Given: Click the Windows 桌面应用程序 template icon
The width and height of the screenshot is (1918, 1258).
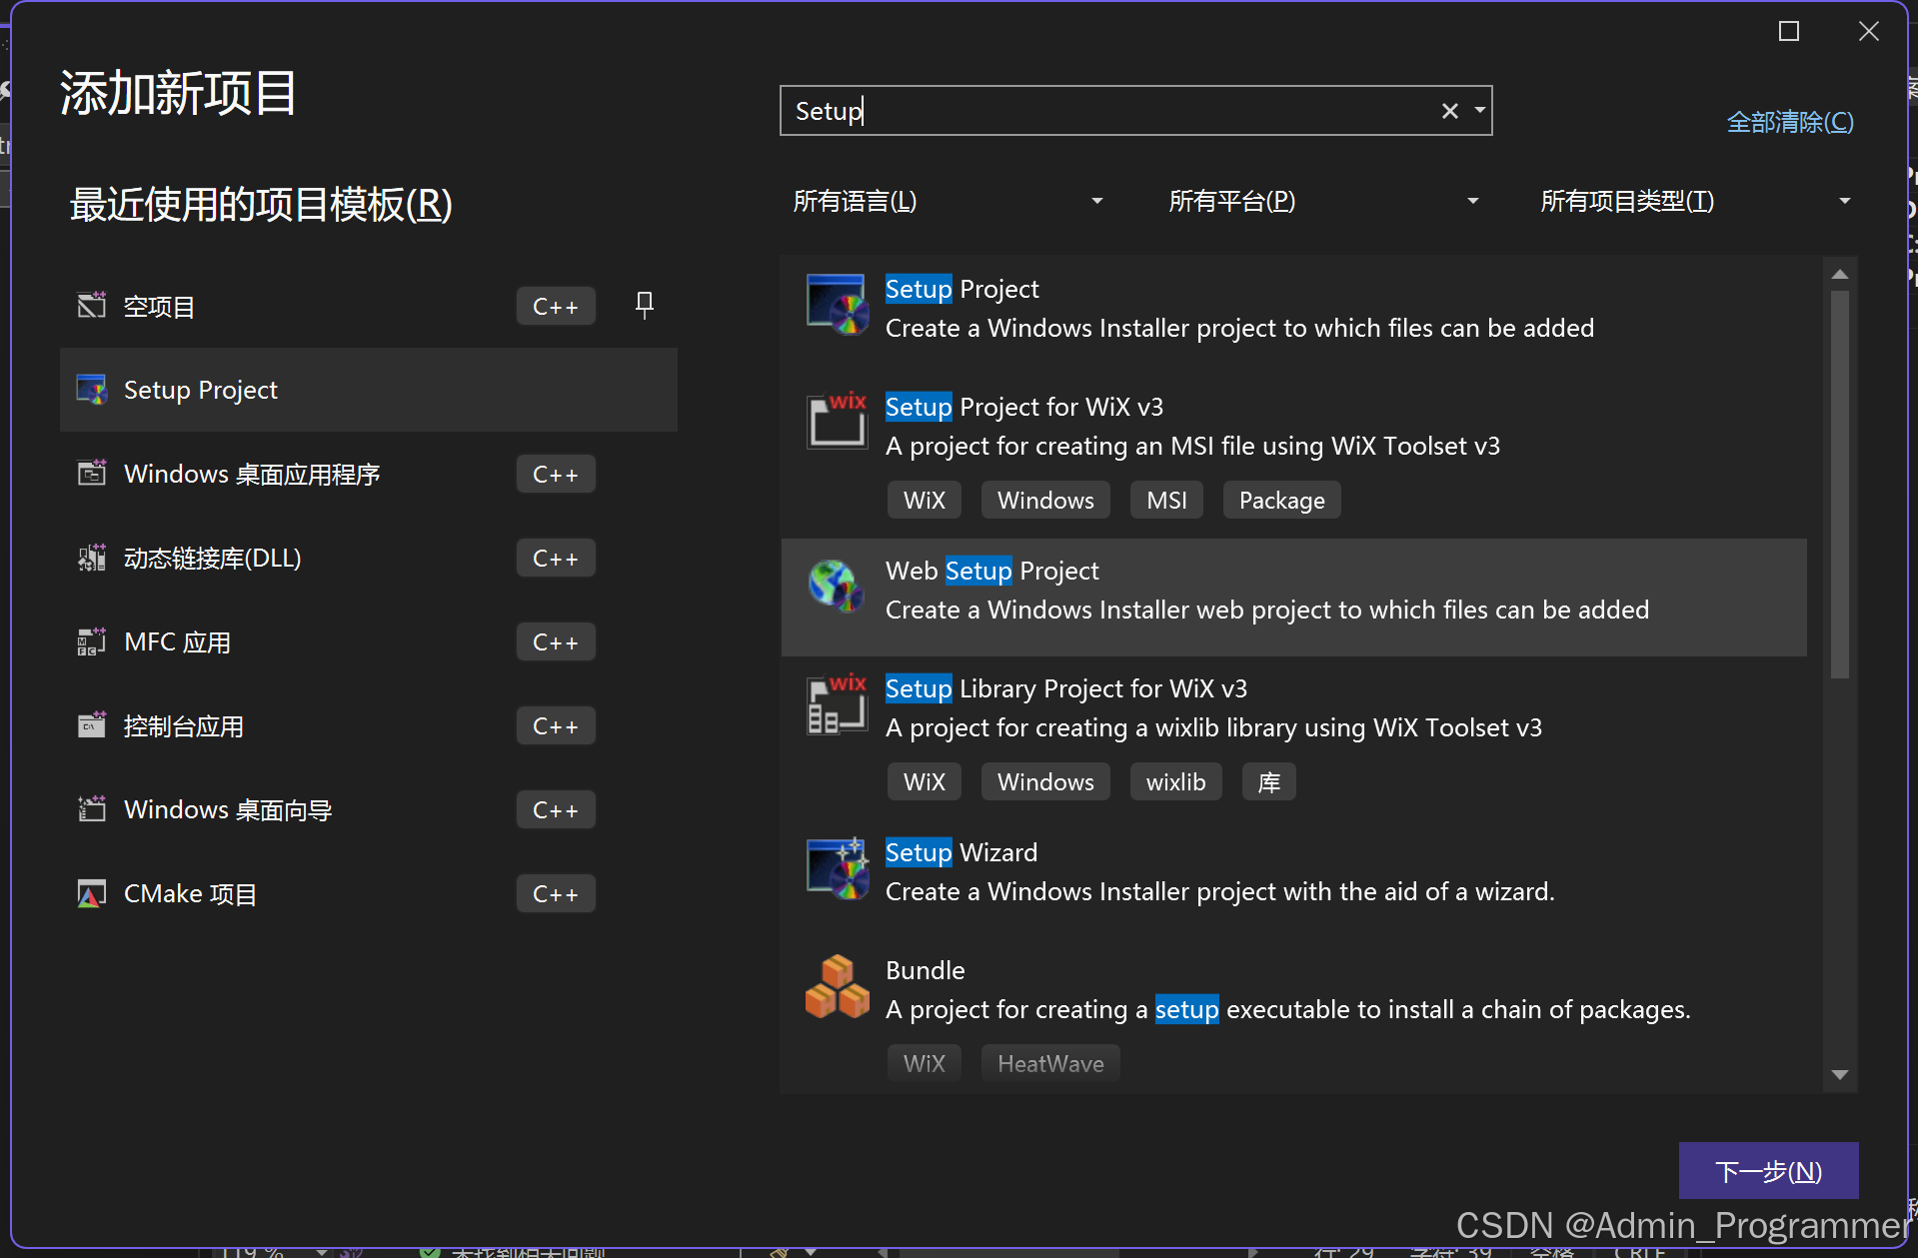Looking at the screenshot, I should [92, 474].
